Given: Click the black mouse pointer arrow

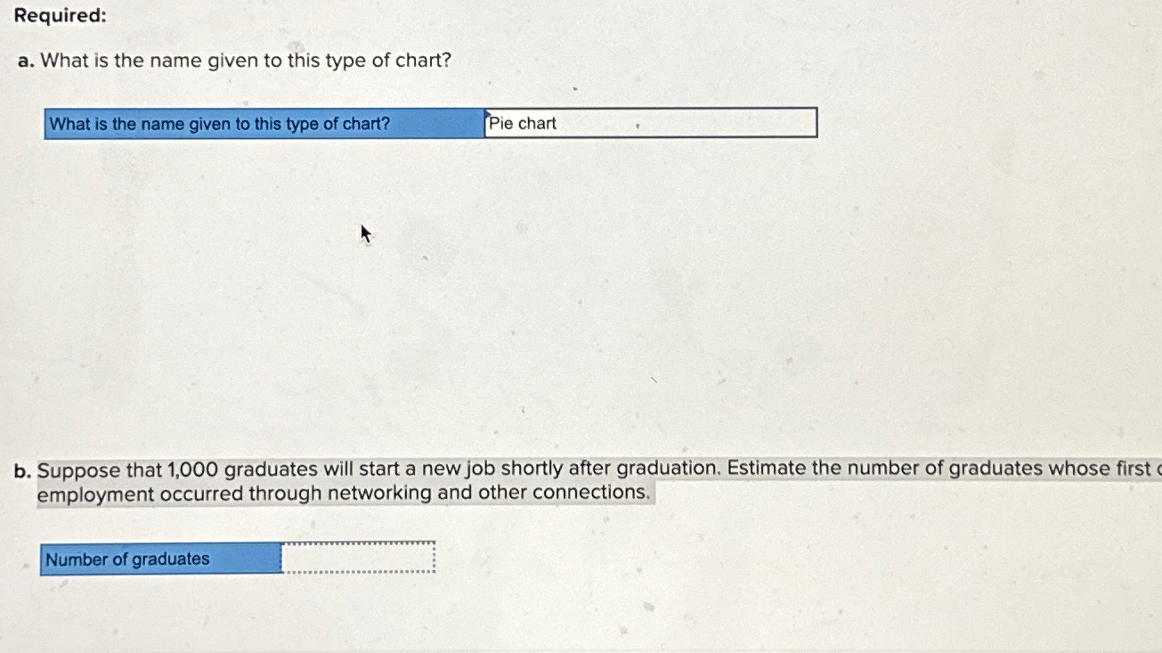Looking at the screenshot, I should [365, 234].
